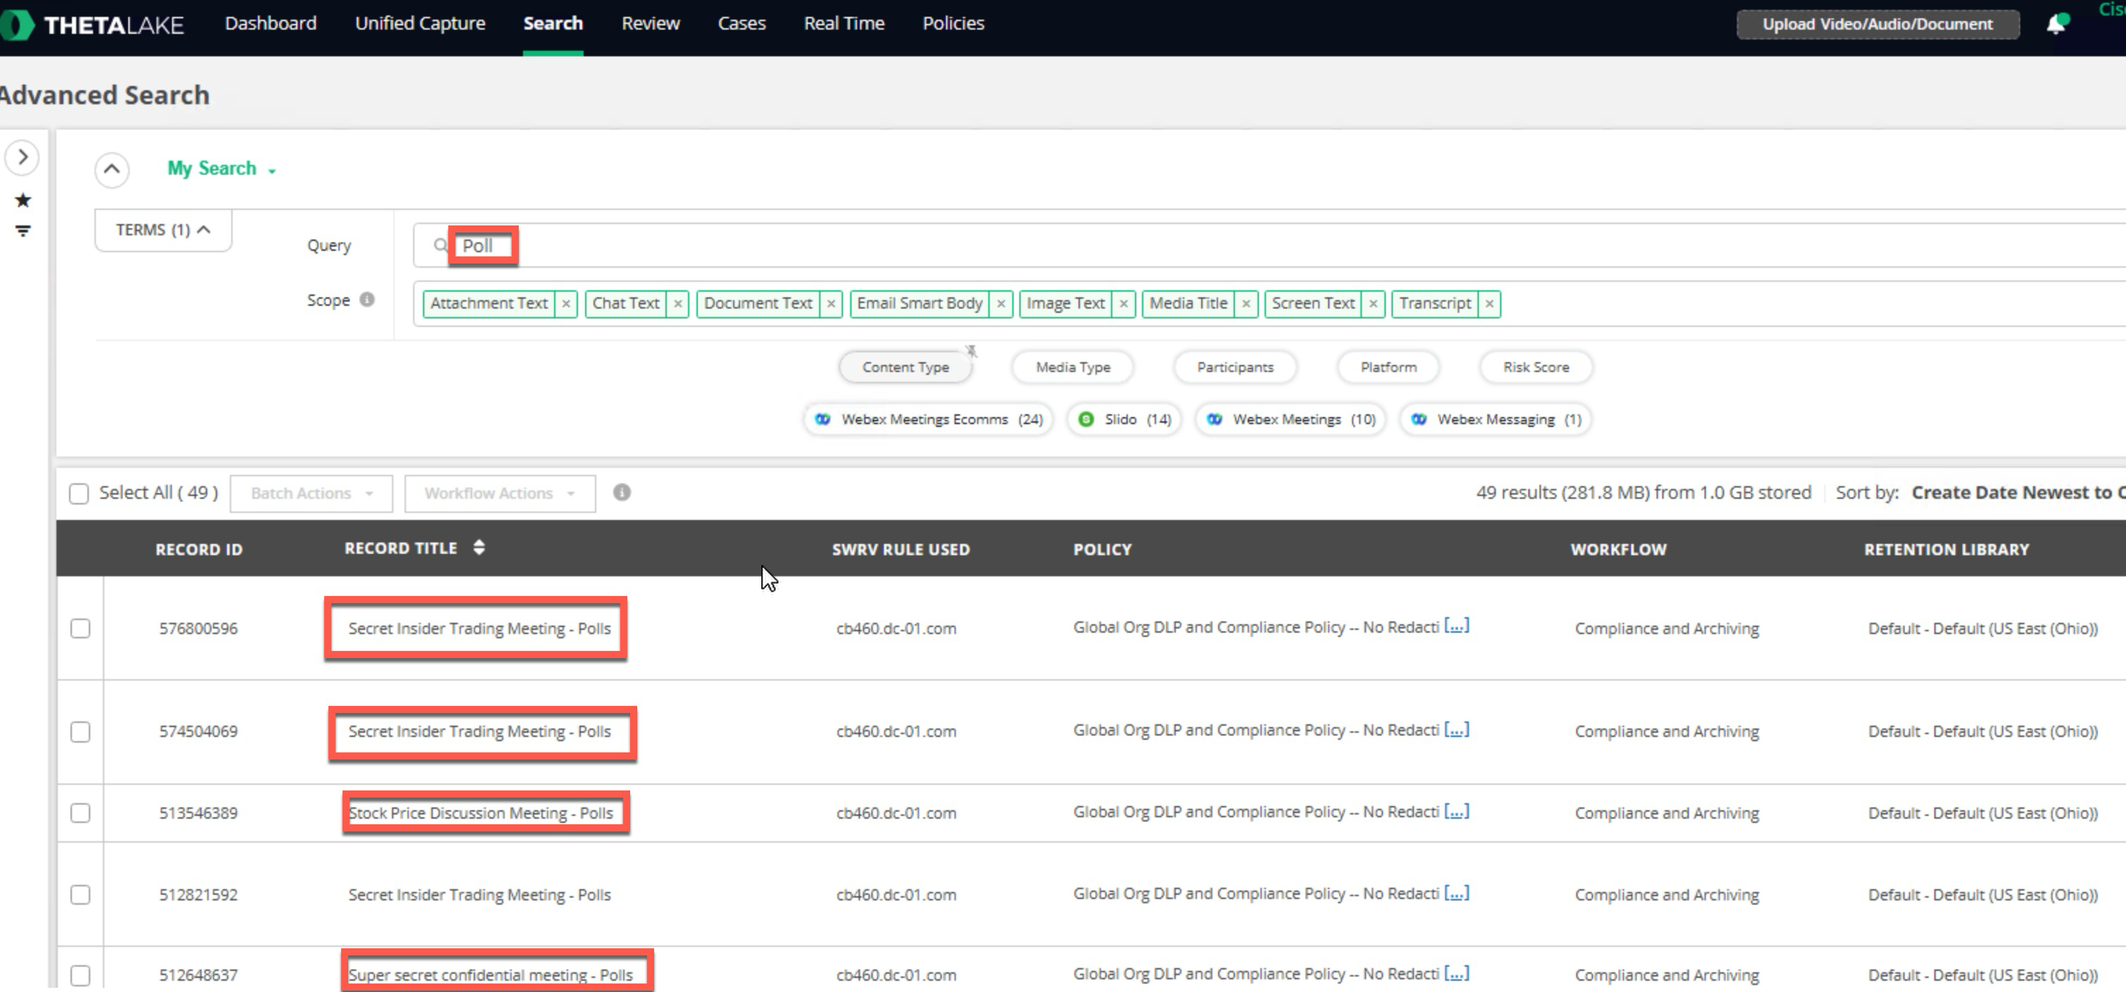Screen dimensions: 2126x992
Task: Sort results by Record Title arrows
Action: [x=479, y=547]
